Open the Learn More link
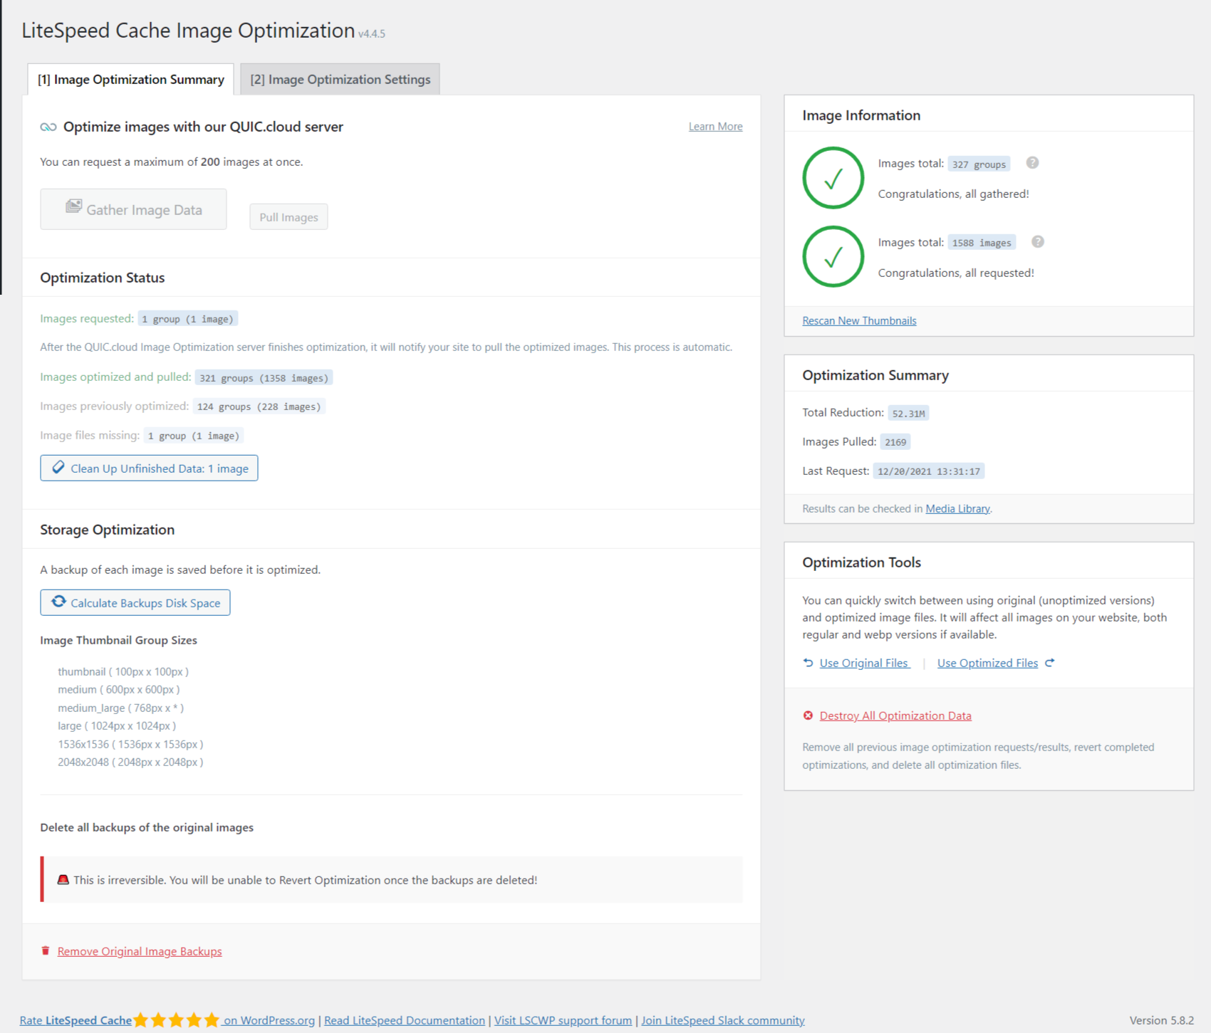This screenshot has height=1033, width=1211. coord(714,126)
